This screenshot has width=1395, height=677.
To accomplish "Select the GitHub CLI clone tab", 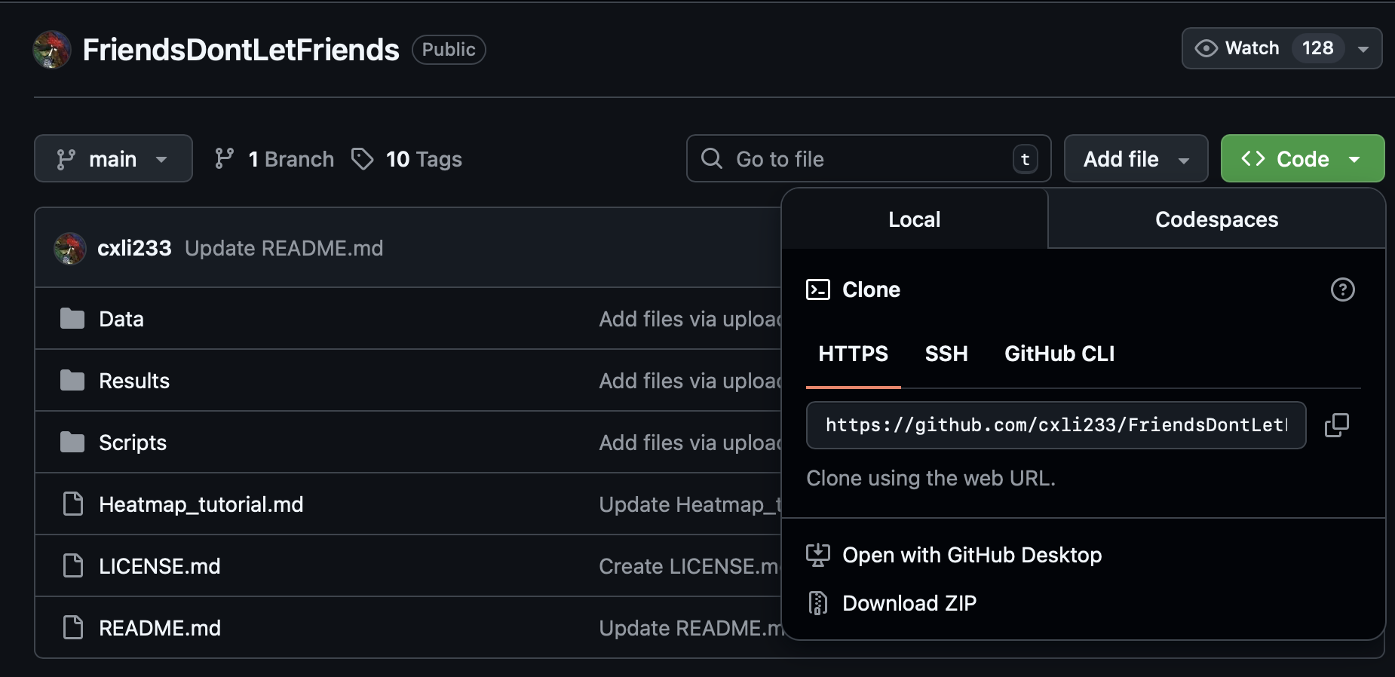I will pos(1059,354).
